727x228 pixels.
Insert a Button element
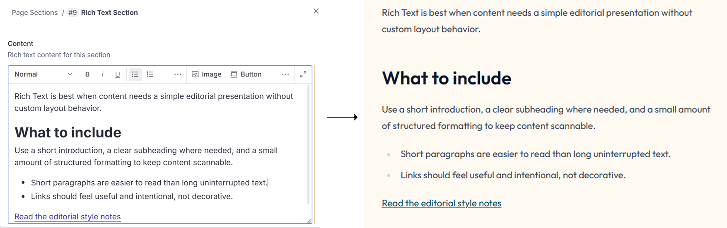(246, 74)
